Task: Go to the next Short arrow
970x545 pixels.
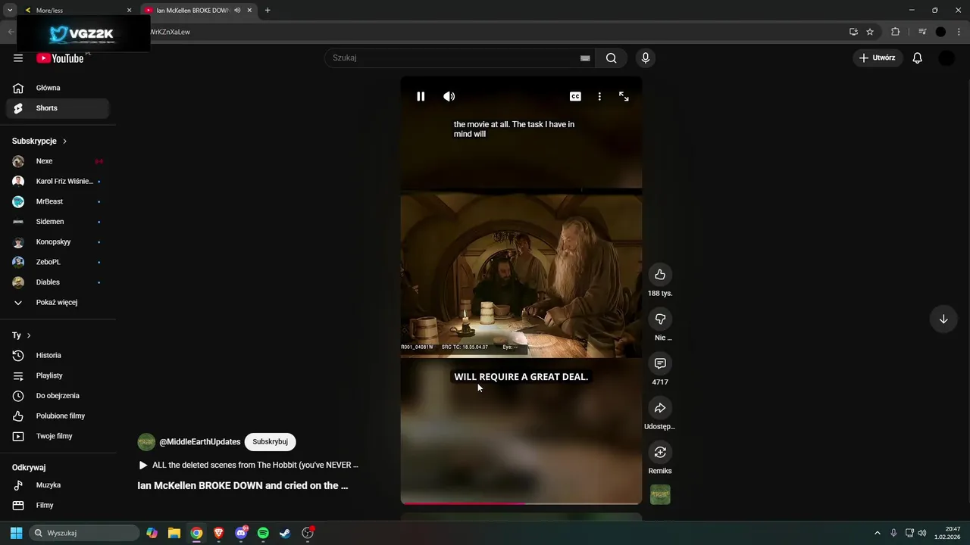Action: [x=943, y=319]
